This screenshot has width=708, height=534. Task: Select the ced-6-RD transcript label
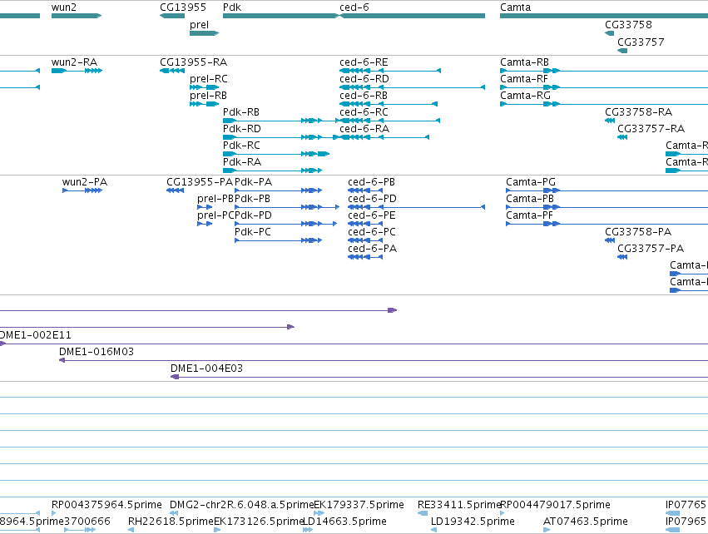click(x=364, y=78)
